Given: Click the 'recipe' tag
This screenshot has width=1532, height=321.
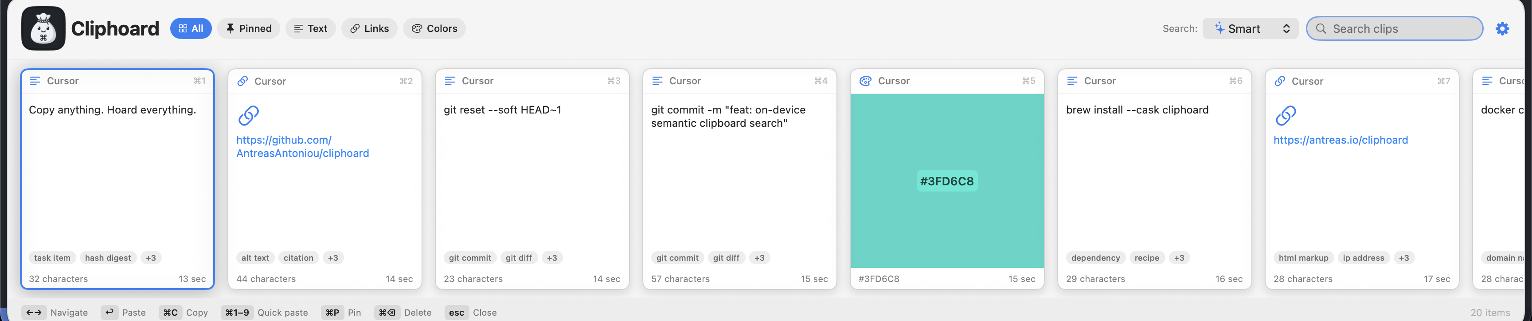Looking at the screenshot, I should (1147, 258).
